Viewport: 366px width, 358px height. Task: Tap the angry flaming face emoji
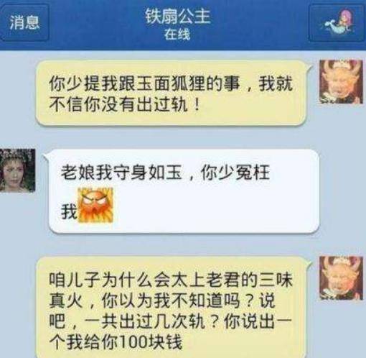95,206
